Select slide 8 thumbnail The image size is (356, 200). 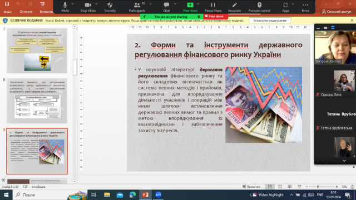37,101
